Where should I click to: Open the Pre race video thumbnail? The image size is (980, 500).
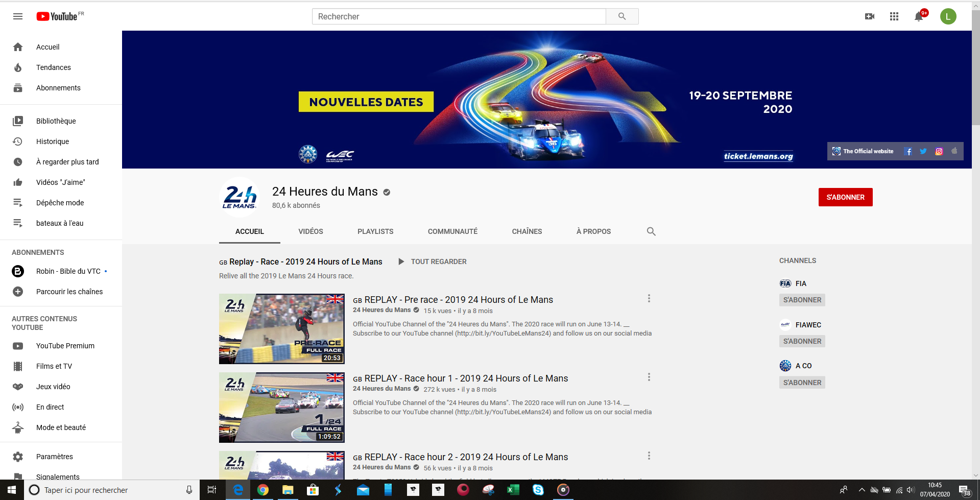282,329
